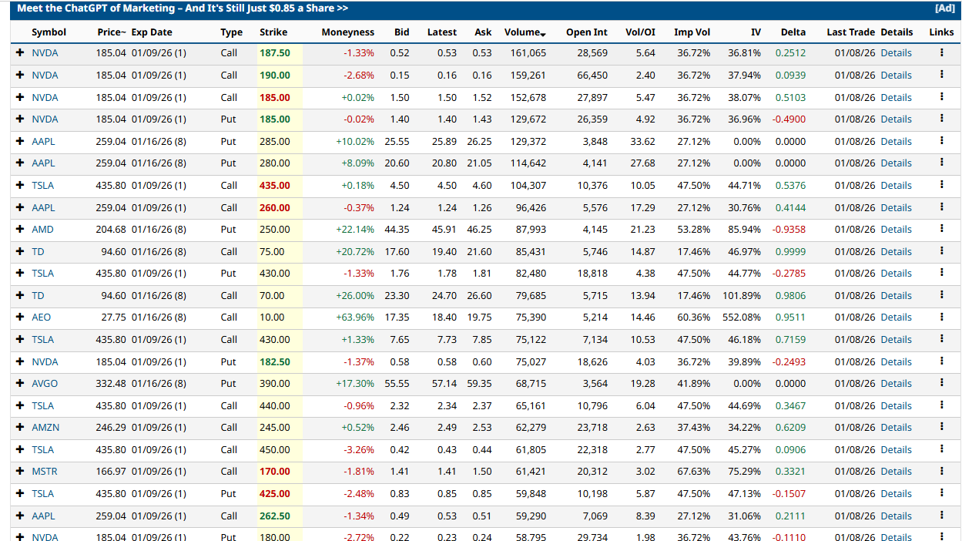Screen dimensions: 962x541
Task: Expand the TSLA 430.00 Put row
Action: point(20,274)
